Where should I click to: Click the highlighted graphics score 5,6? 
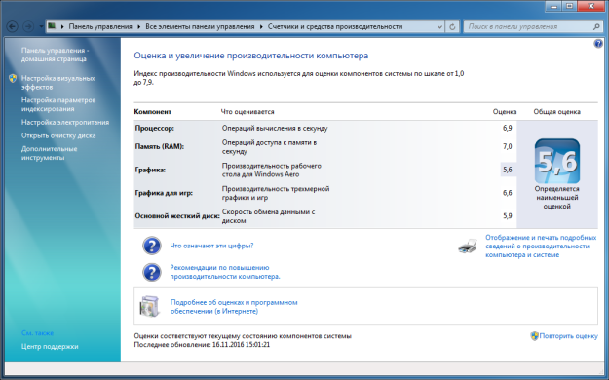coord(508,170)
